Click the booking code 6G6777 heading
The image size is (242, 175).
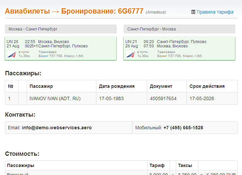click(131, 11)
